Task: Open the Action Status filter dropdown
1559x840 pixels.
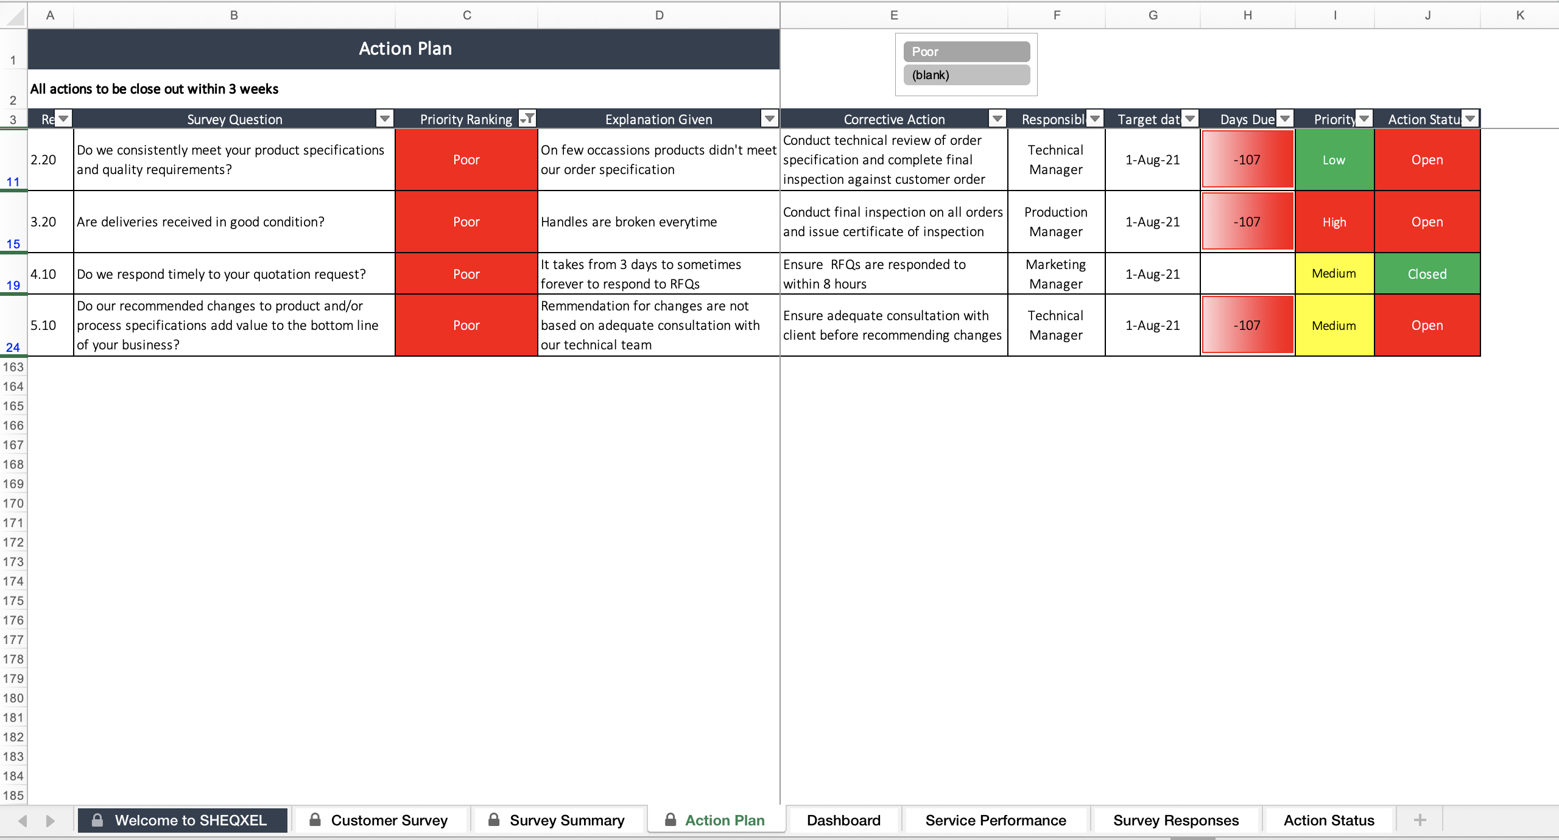Action: (1470, 119)
